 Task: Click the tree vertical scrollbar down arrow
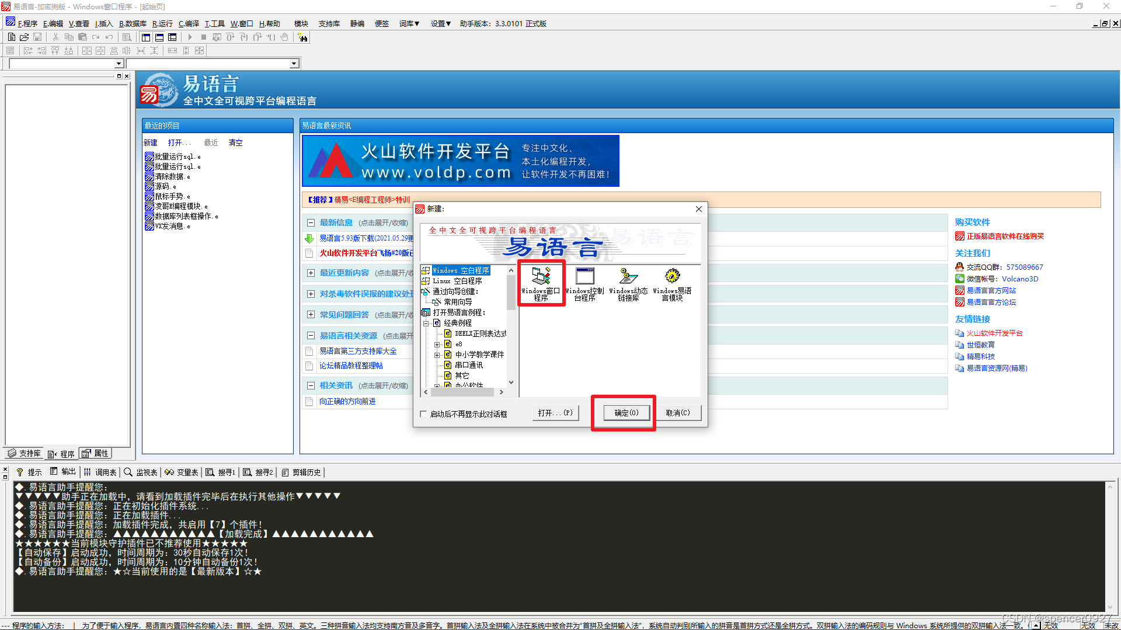pyautogui.click(x=511, y=383)
